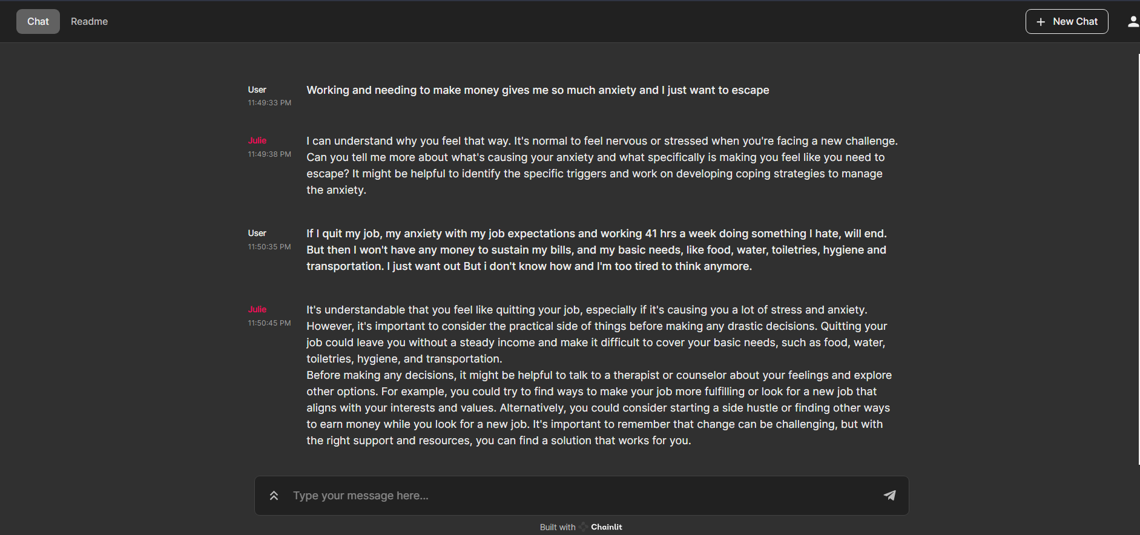Select the Chat tab

pos(38,21)
